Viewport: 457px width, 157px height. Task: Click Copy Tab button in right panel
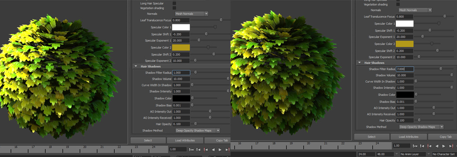(x=442, y=137)
